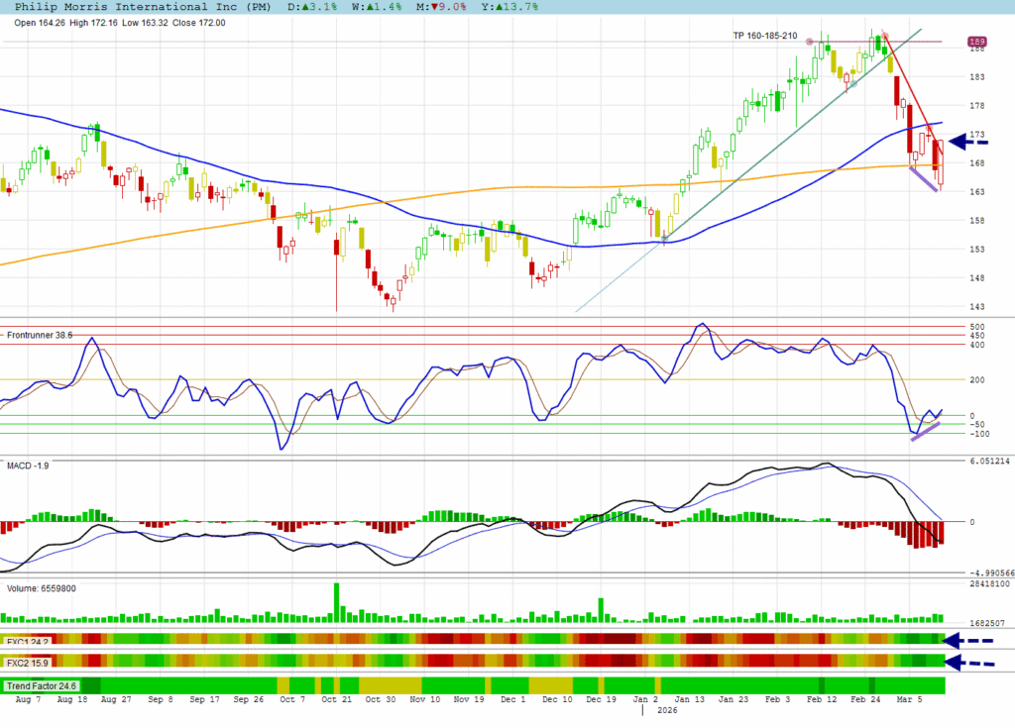The image size is (1015, 728).
Task: Click the FXC2 15.9 label
Action: tap(28, 662)
